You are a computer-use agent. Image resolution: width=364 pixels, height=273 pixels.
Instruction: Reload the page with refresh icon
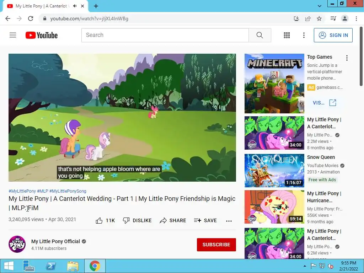(x=31, y=18)
